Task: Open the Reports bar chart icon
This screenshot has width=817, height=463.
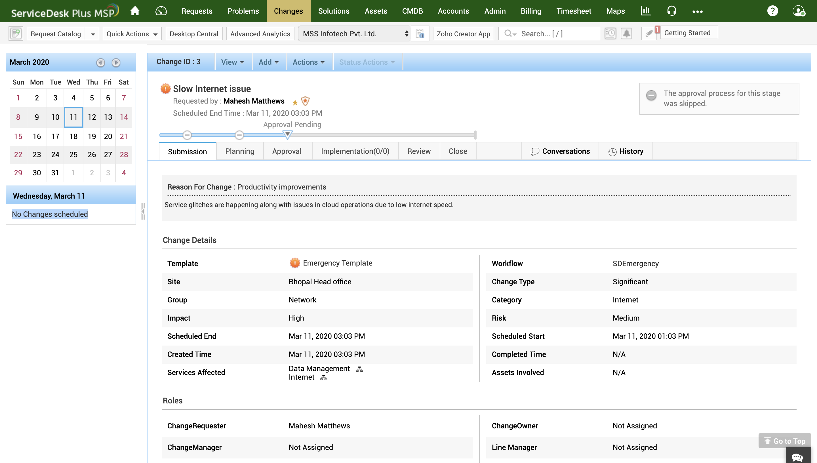Action: [x=645, y=11]
